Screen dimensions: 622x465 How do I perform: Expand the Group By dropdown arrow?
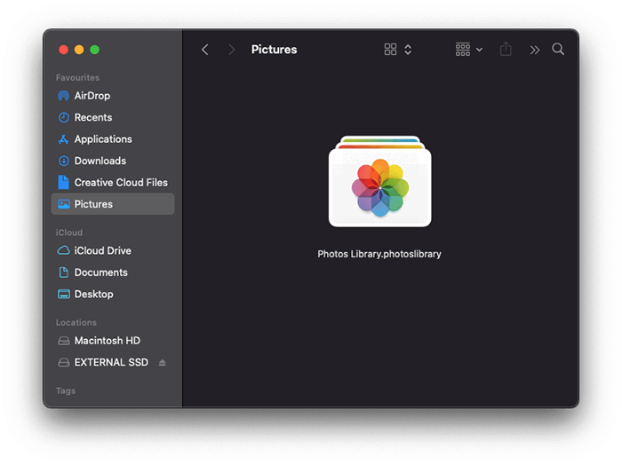[x=479, y=50]
